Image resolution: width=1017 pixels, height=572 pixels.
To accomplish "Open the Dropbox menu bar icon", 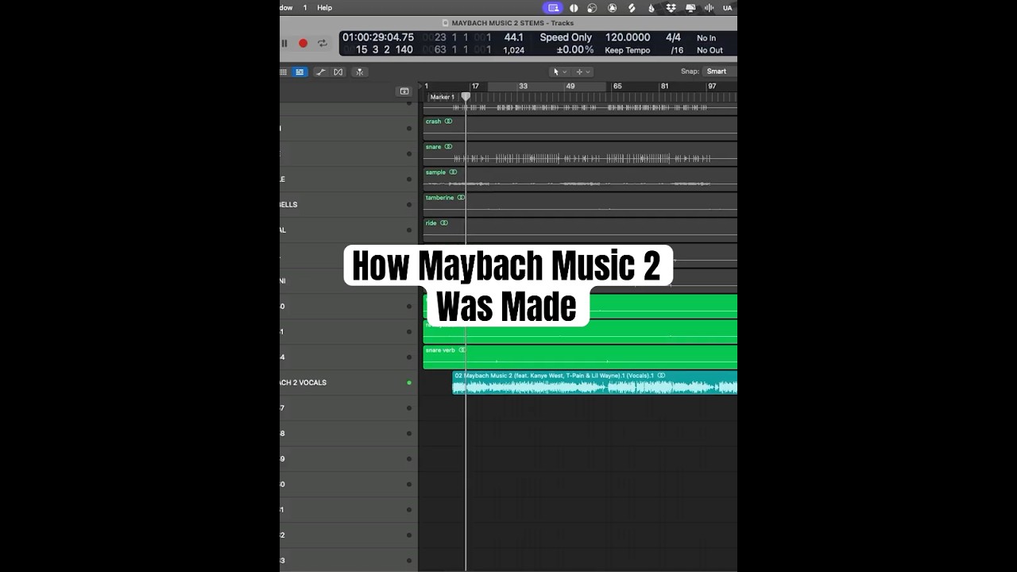I will pyautogui.click(x=671, y=8).
